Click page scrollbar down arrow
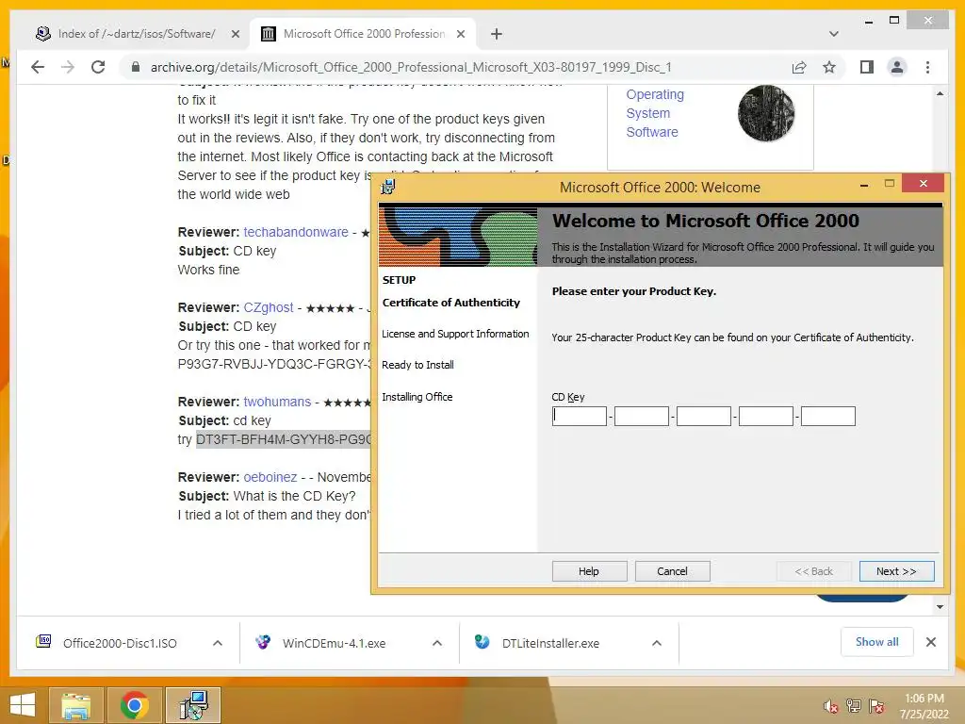This screenshot has width=965, height=724. 940,607
